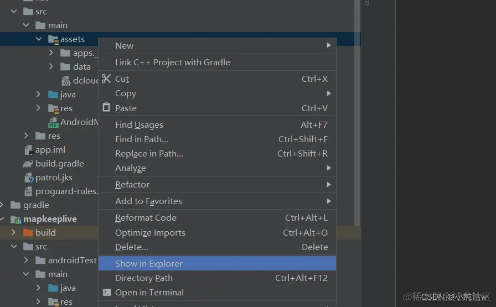
Task: Click the Open in Terminal icon
Action: point(107,292)
